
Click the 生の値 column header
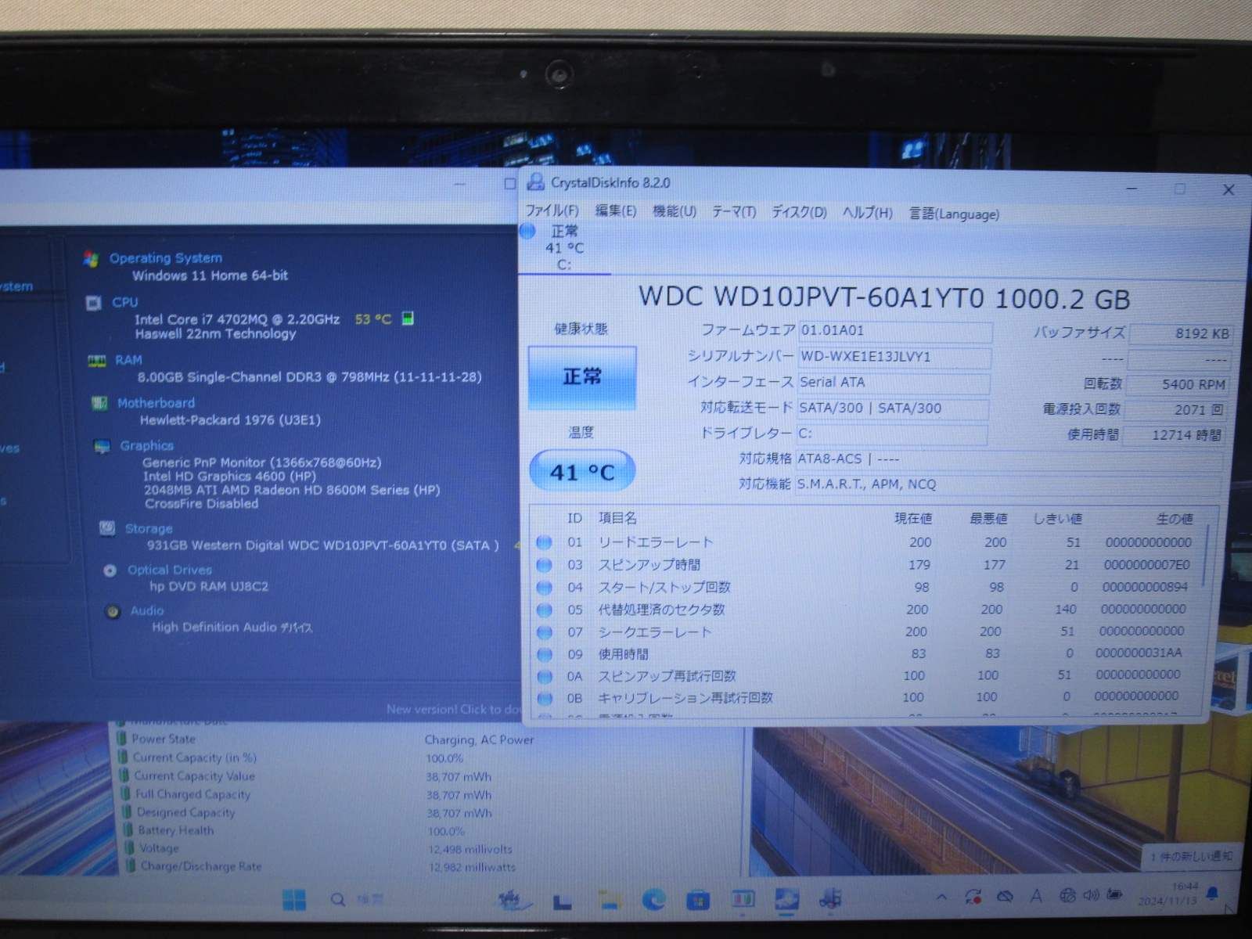[1175, 519]
